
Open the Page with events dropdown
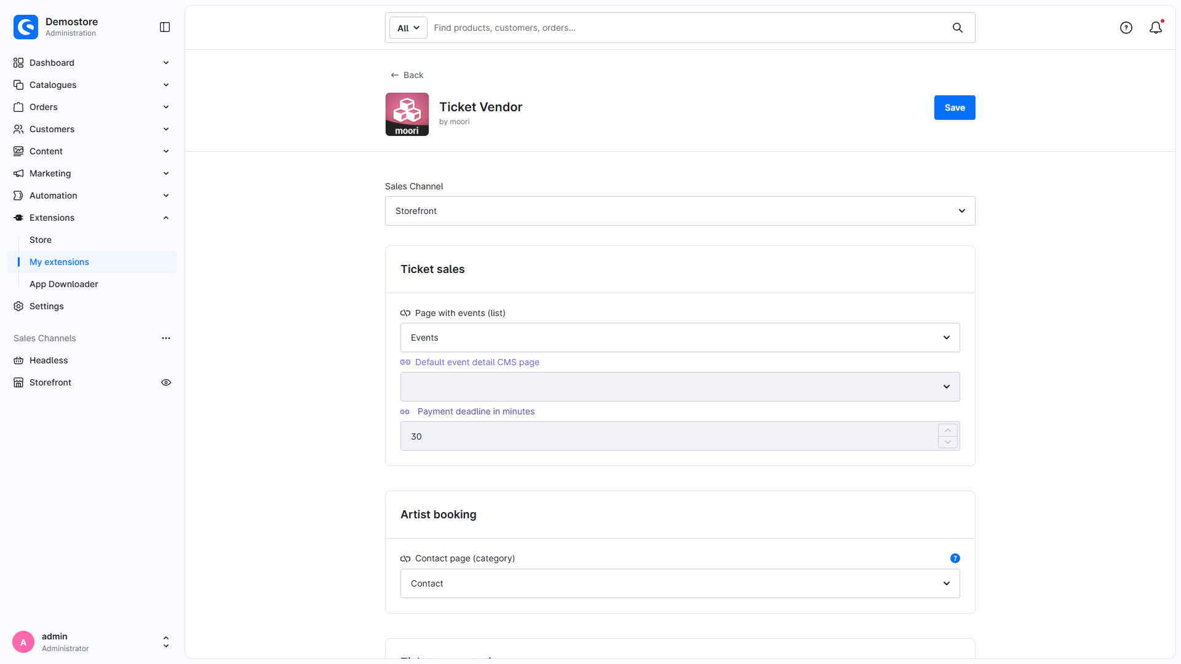tap(680, 338)
